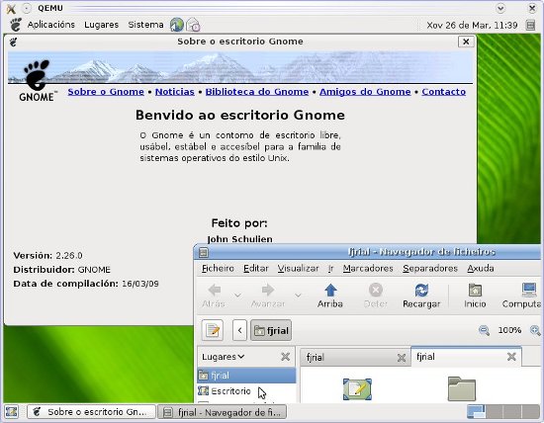Screen dimensions: 544x423
Task: Zoom out with the minus magnifier icon
Action: [x=484, y=330]
